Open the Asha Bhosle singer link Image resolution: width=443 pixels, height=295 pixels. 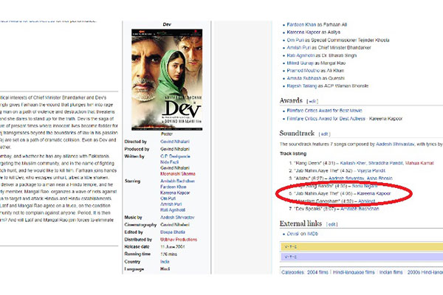pyautogui.click(x=380, y=178)
